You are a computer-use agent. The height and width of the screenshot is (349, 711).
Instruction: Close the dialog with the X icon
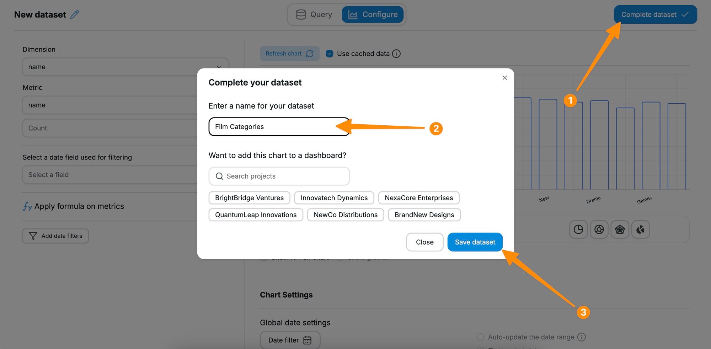(504, 78)
